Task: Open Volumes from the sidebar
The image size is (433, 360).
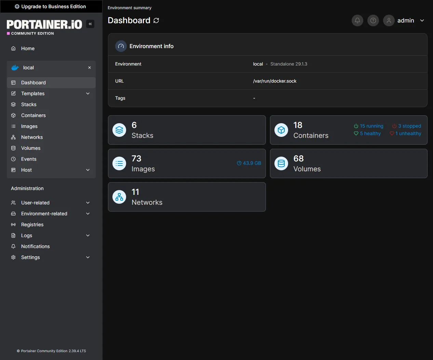Action: (x=51, y=148)
